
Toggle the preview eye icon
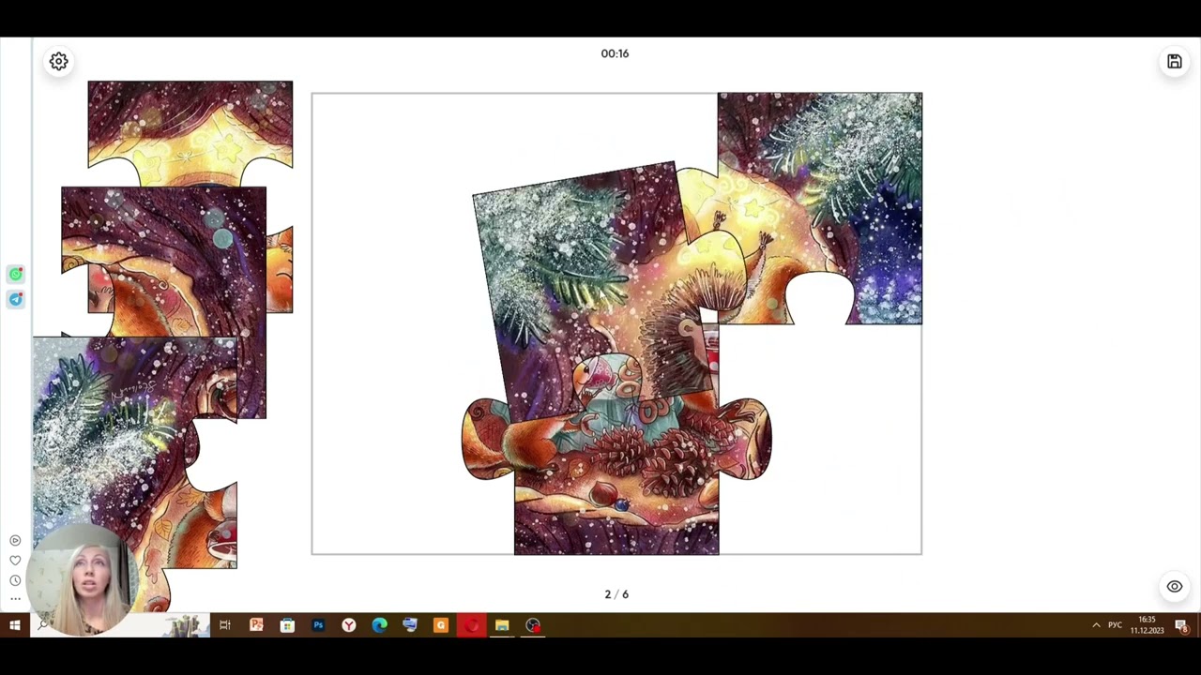[x=1175, y=586]
